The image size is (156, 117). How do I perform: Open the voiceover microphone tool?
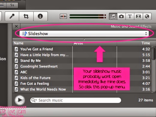(12, 16)
